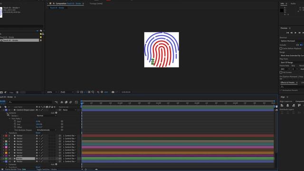Click the search icon in timeline panel

(x=10, y=102)
